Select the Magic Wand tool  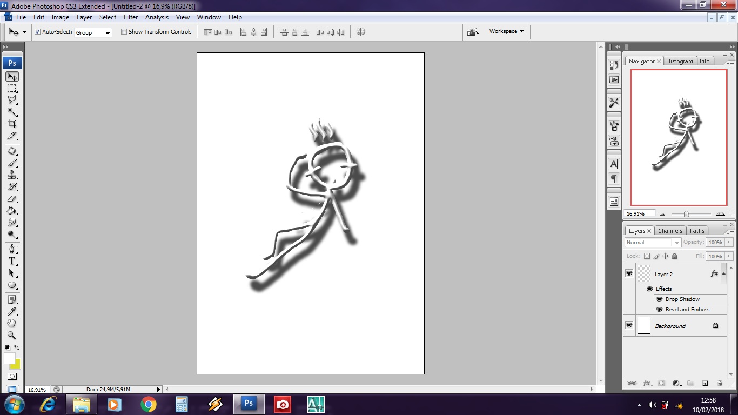tap(12, 112)
